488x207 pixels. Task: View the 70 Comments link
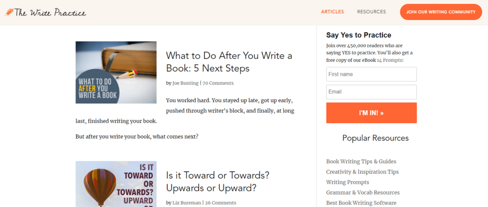[x=218, y=83]
